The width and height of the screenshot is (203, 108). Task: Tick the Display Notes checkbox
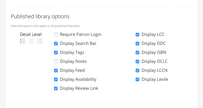click(56, 62)
